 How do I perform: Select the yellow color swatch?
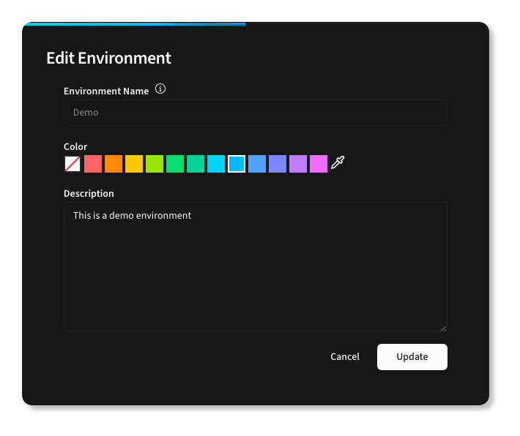[x=134, y=164]
